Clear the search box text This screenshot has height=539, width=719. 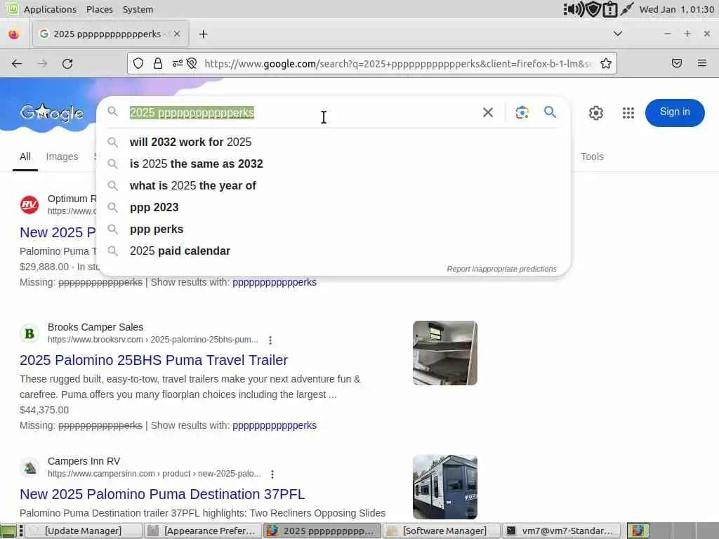point(488,112)
